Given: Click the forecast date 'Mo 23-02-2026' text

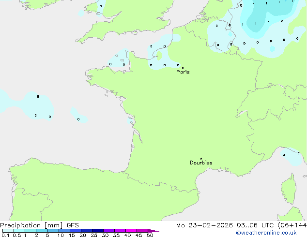Looking at the screenshot, I should click(x=204, y=225).
